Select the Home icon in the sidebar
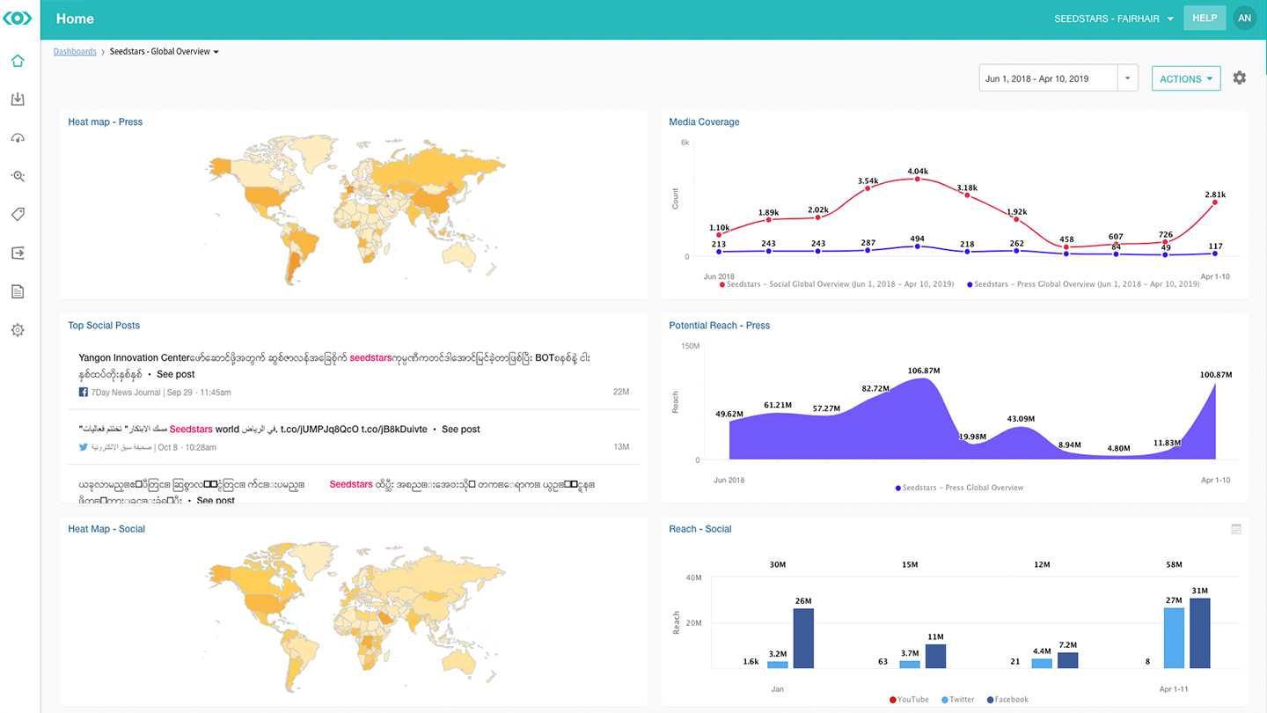 17,61
